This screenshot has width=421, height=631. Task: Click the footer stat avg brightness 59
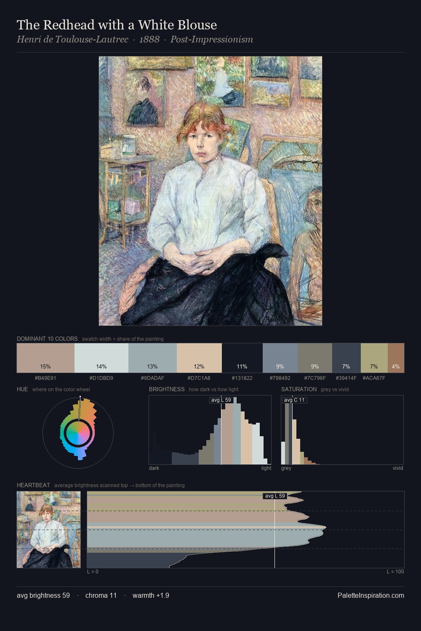tap(43, 595)
